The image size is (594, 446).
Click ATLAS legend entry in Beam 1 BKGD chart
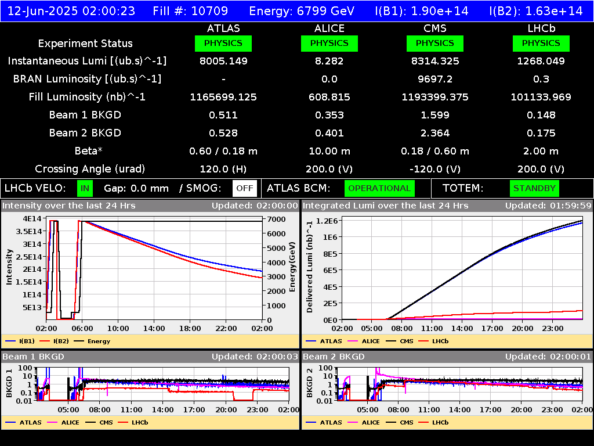(23, 422)
